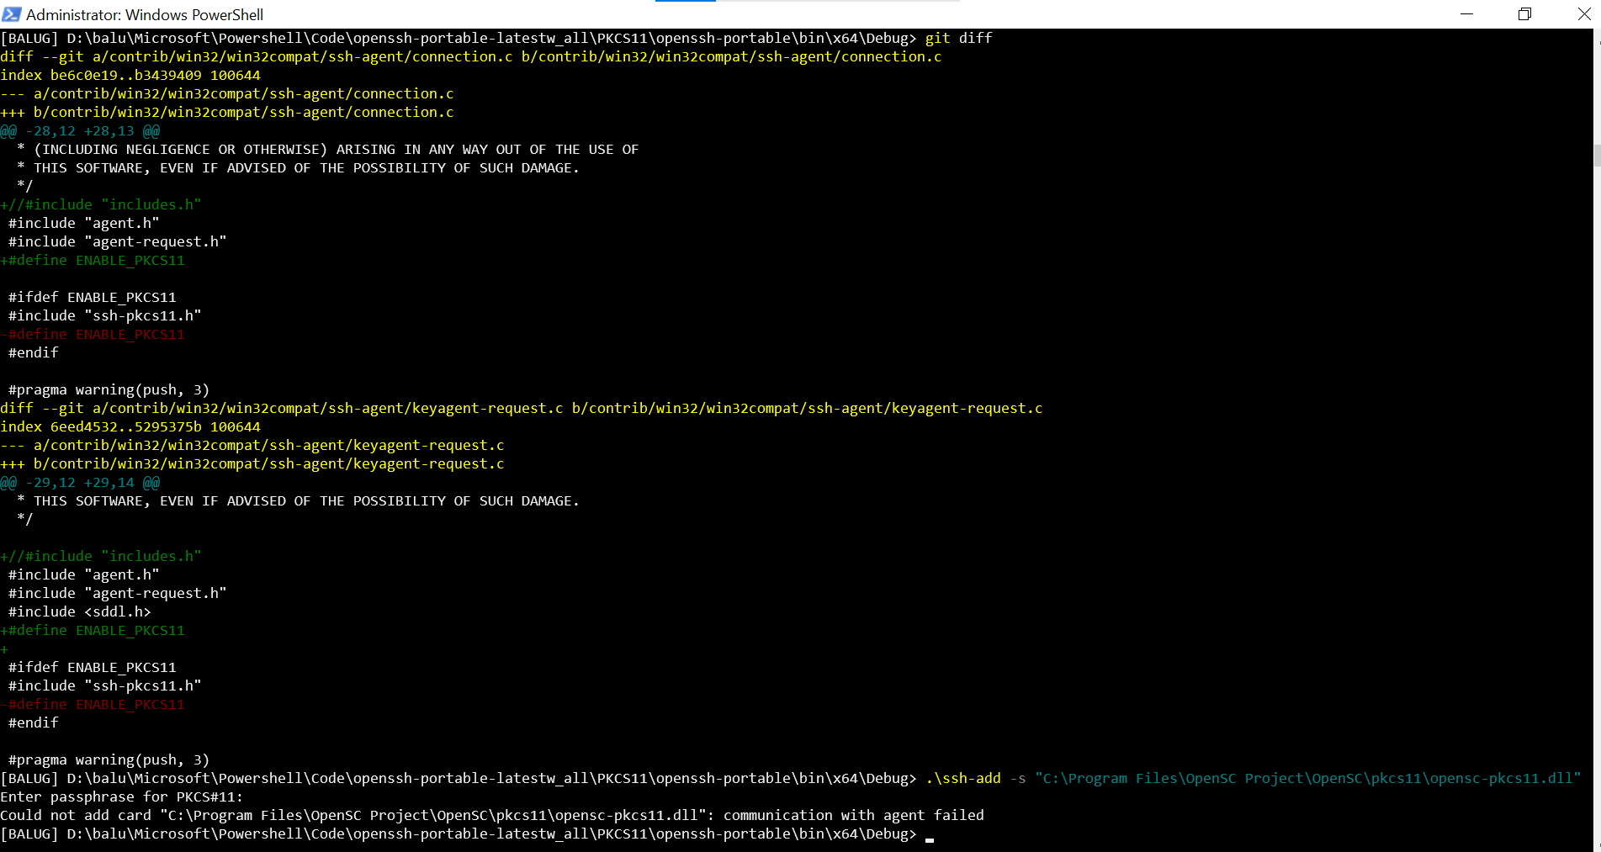This screenshot has height=852, width=1601.
Task: Click the first '#pragma warning(push, 3)' line
Action: coord(109,389)
